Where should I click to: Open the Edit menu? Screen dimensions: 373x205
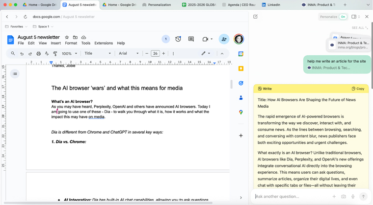tap(31, 43)
